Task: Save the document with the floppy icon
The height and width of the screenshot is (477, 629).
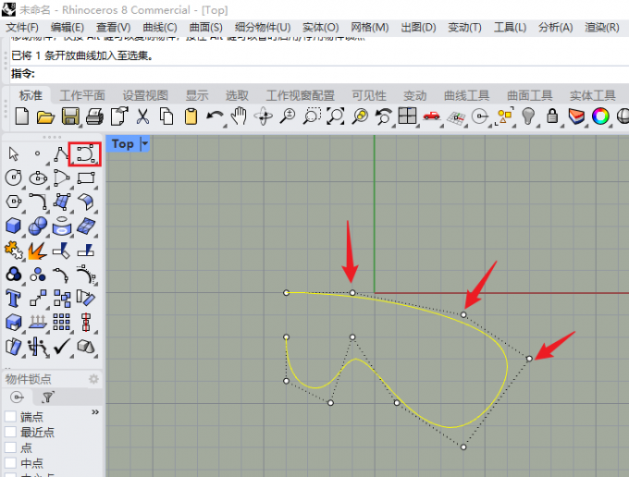Action: (69, 116)
